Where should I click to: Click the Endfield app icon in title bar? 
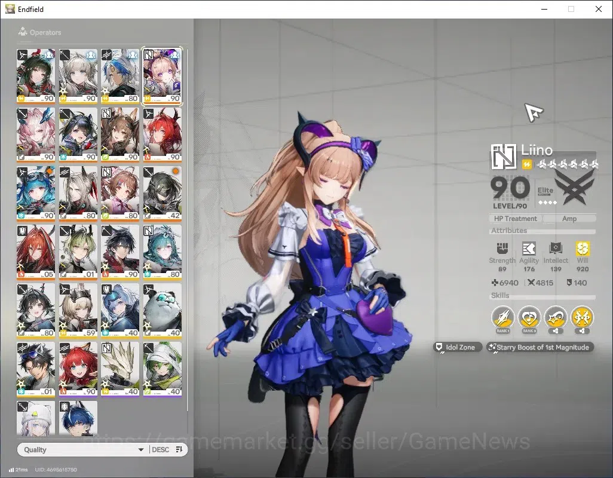(x=10, y=9)
